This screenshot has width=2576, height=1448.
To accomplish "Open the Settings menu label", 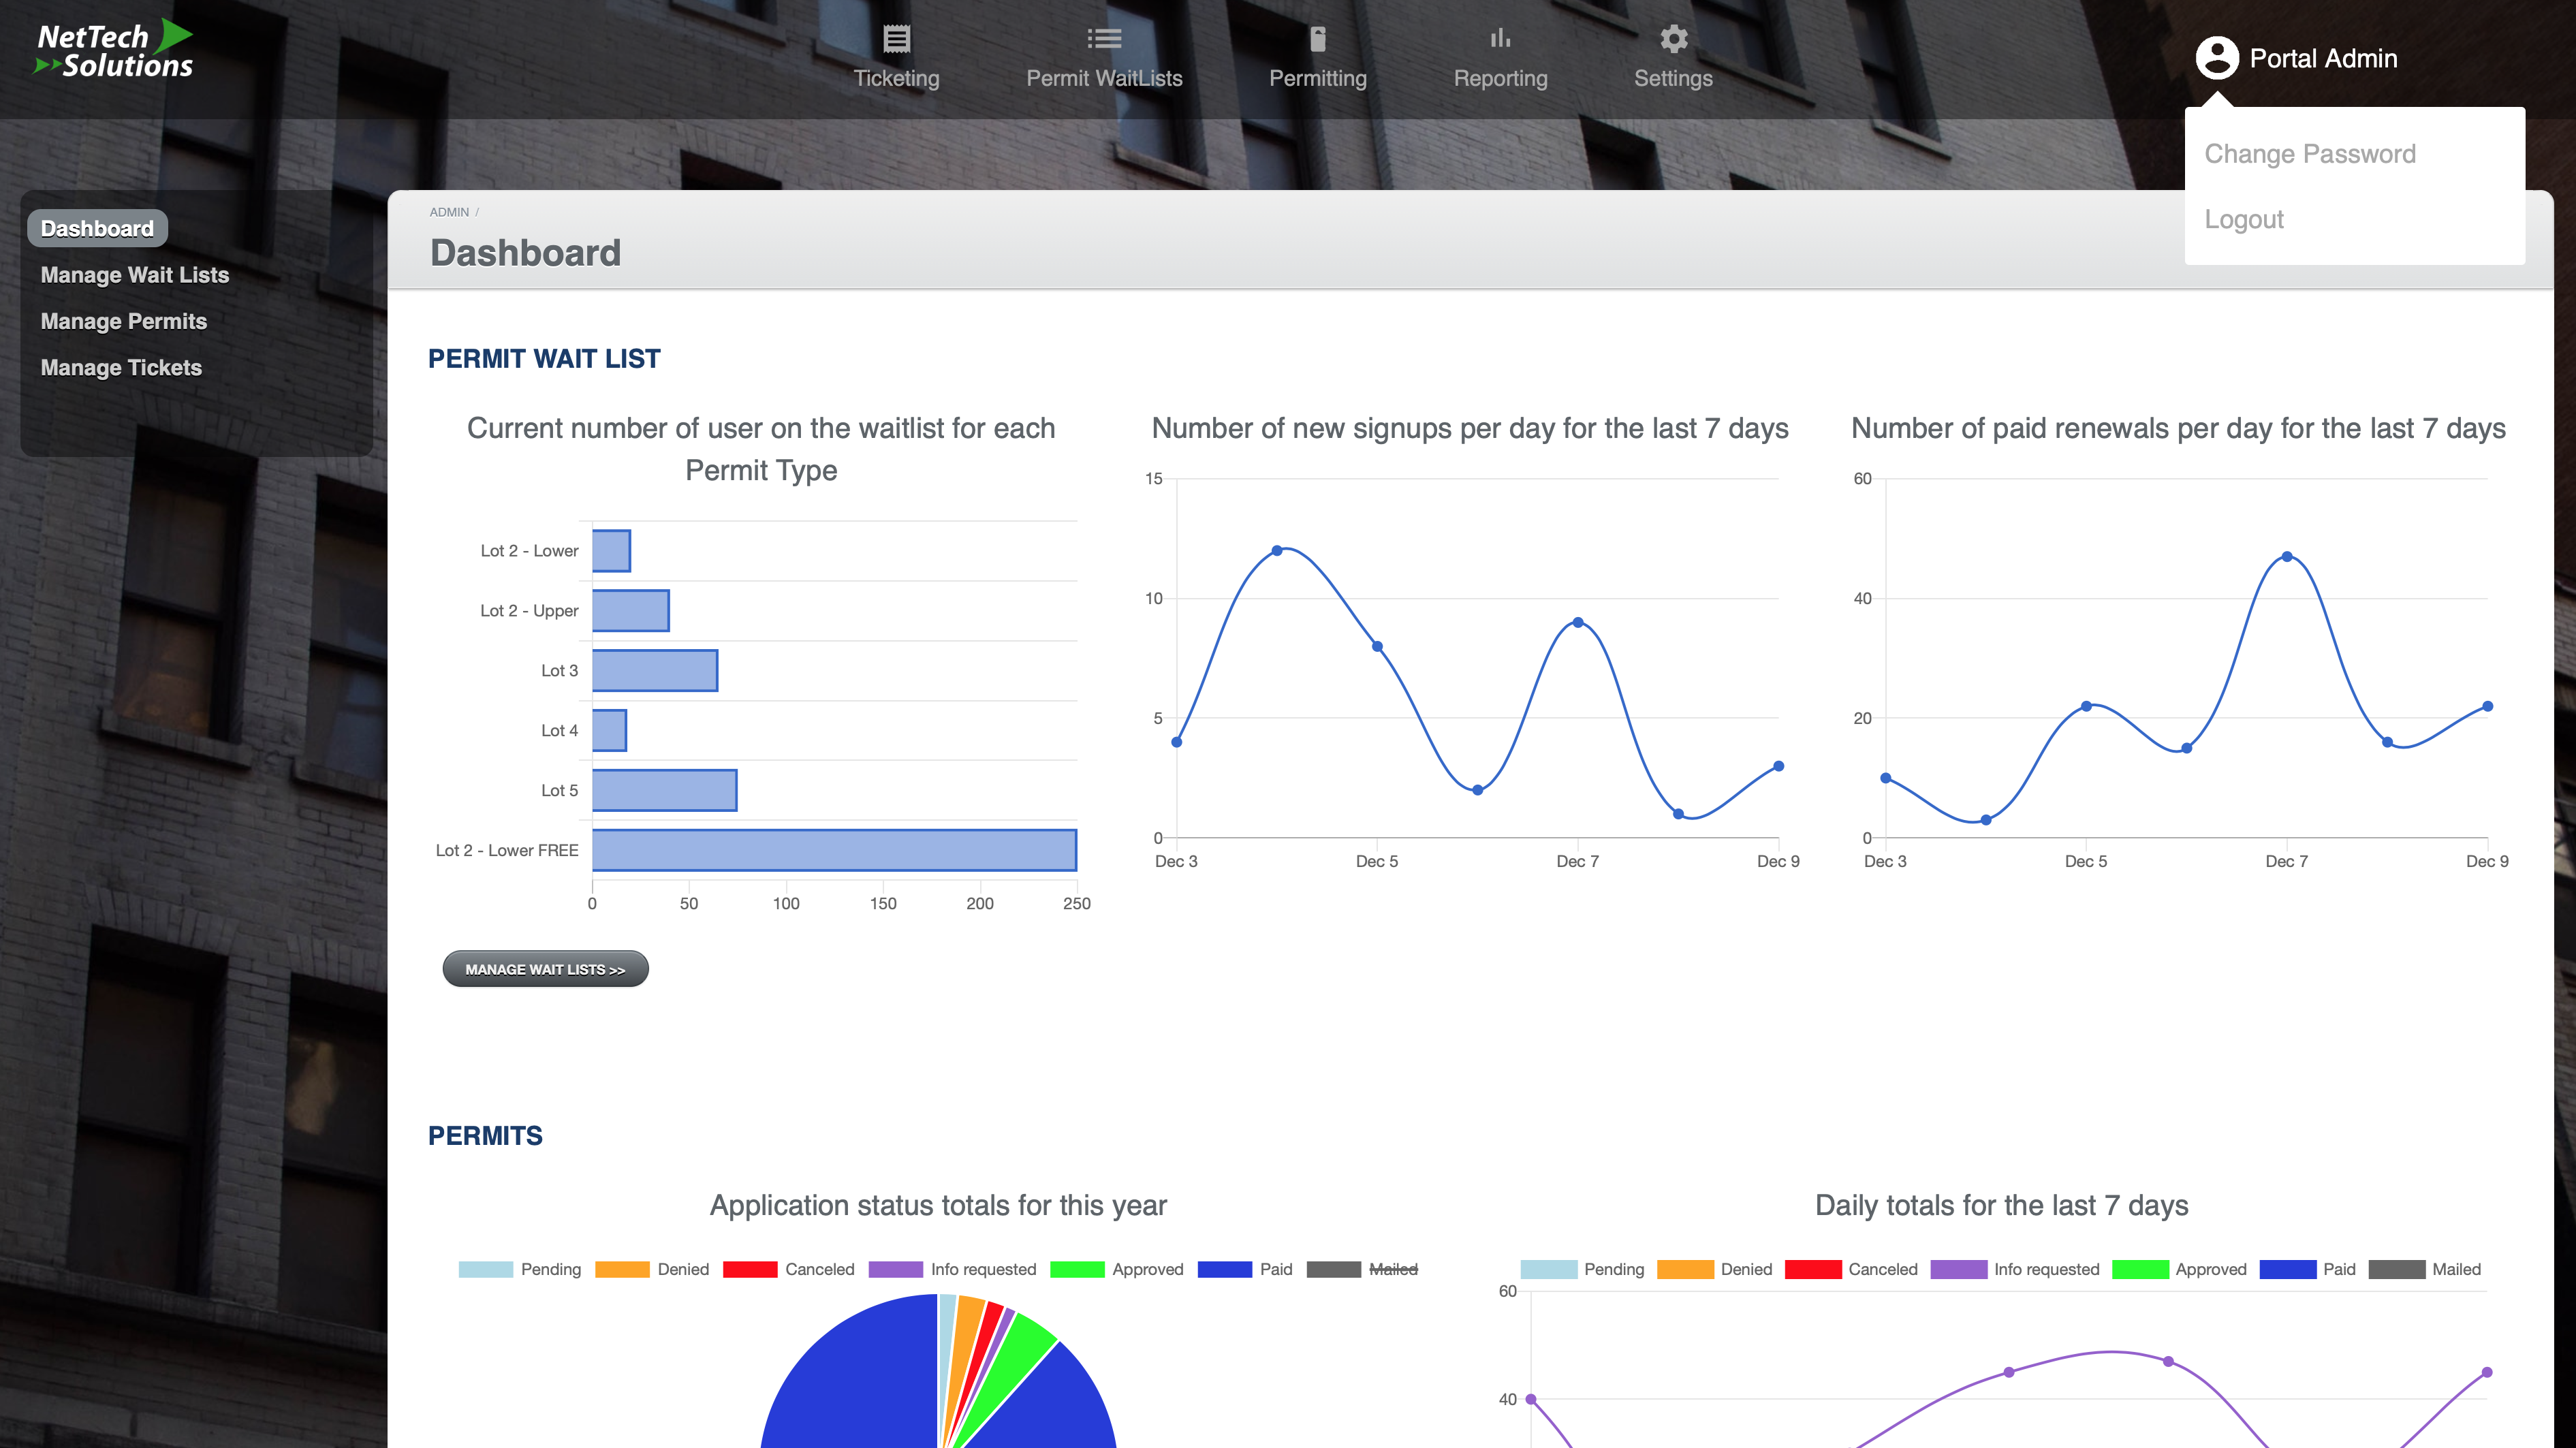I will (x=1673, y=78).
